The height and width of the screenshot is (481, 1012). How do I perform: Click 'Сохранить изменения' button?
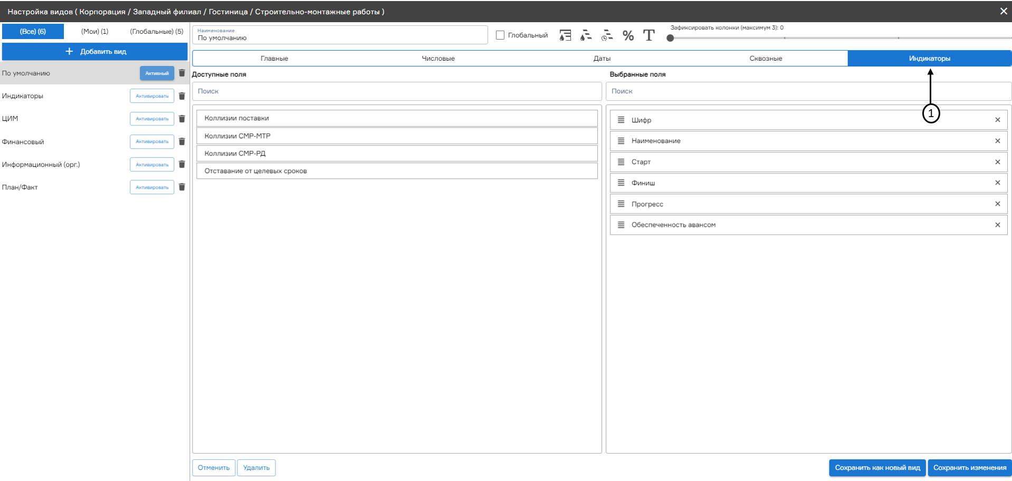pos(970,468)
